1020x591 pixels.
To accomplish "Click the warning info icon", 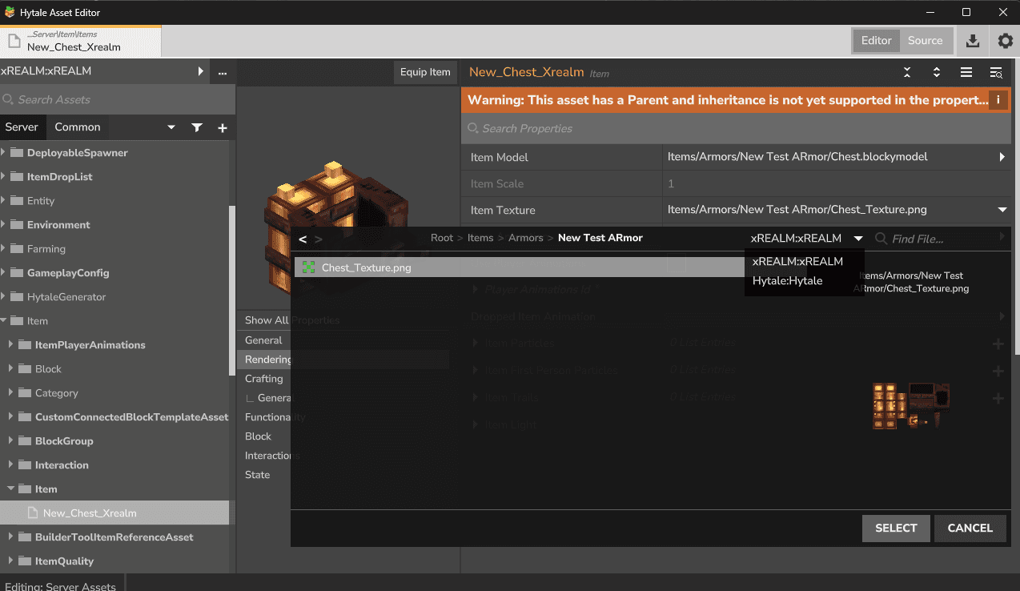I will 998,100.
